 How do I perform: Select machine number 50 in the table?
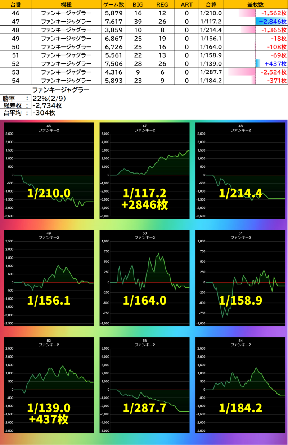coord(16,47)
